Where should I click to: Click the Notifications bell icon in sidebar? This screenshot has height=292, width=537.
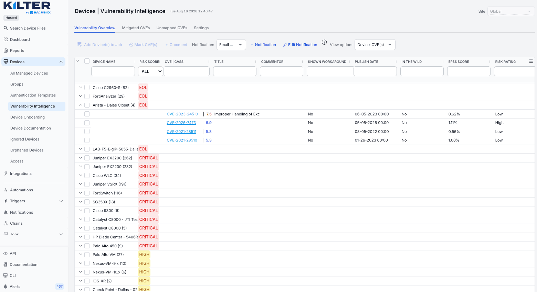click(x=6, y=212)
